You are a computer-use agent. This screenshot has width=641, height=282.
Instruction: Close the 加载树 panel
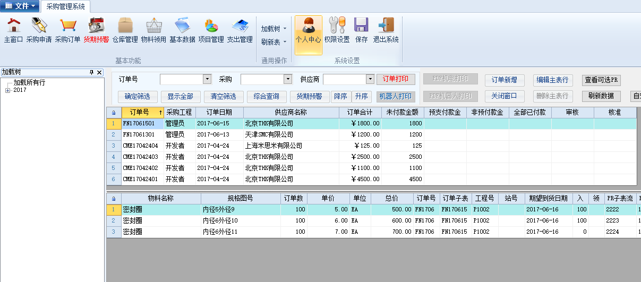[99, 72]
